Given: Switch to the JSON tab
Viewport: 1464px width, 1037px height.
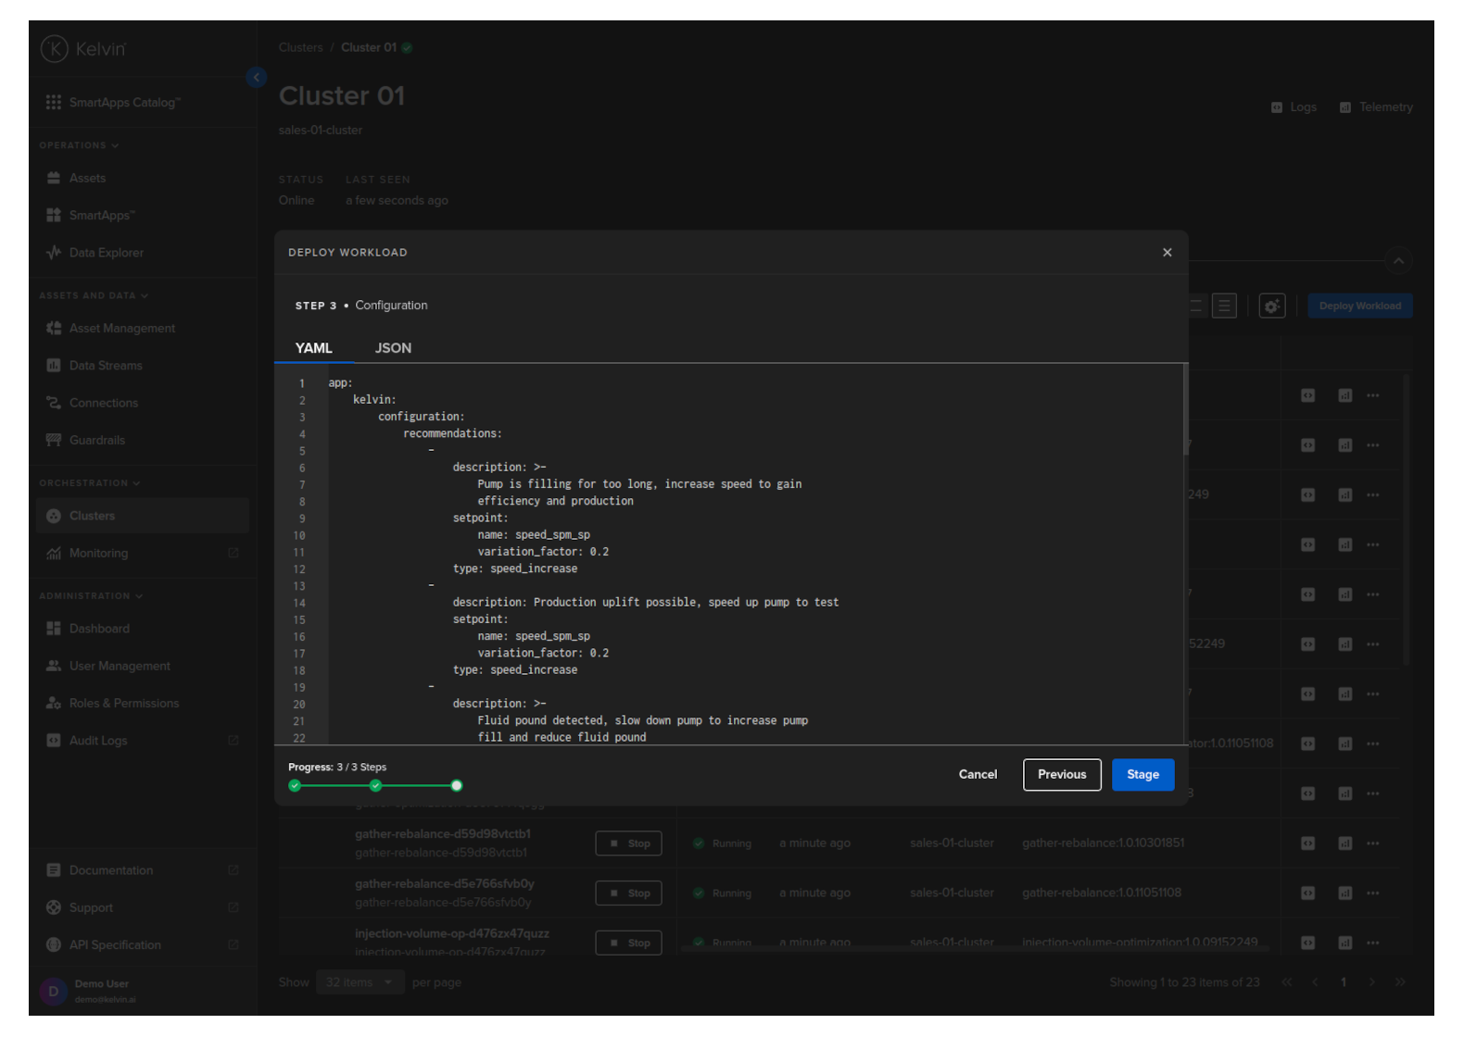Looking at the screenshot, I should pos(393,348).
